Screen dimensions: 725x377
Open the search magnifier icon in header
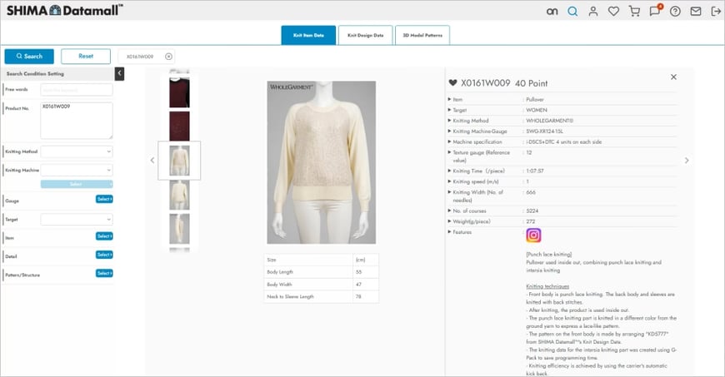(572, 12)
